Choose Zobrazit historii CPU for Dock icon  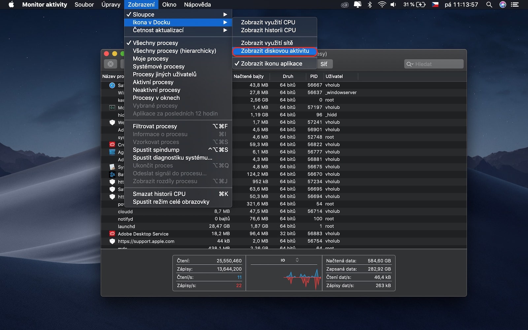click(275, 30)
